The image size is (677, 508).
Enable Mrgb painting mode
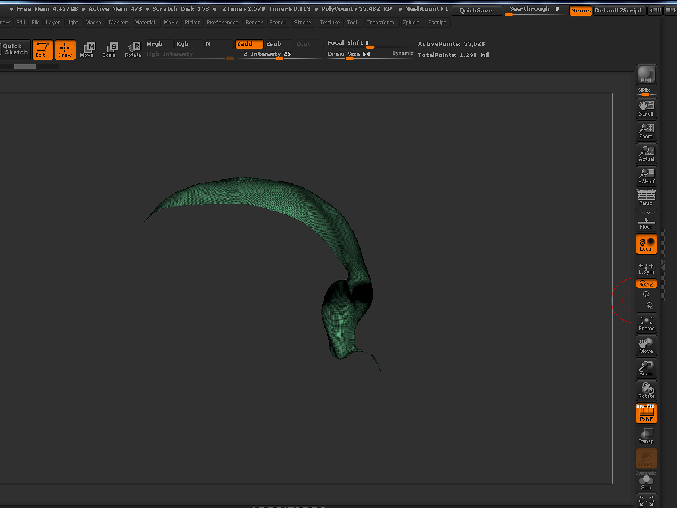pos(159,44)
